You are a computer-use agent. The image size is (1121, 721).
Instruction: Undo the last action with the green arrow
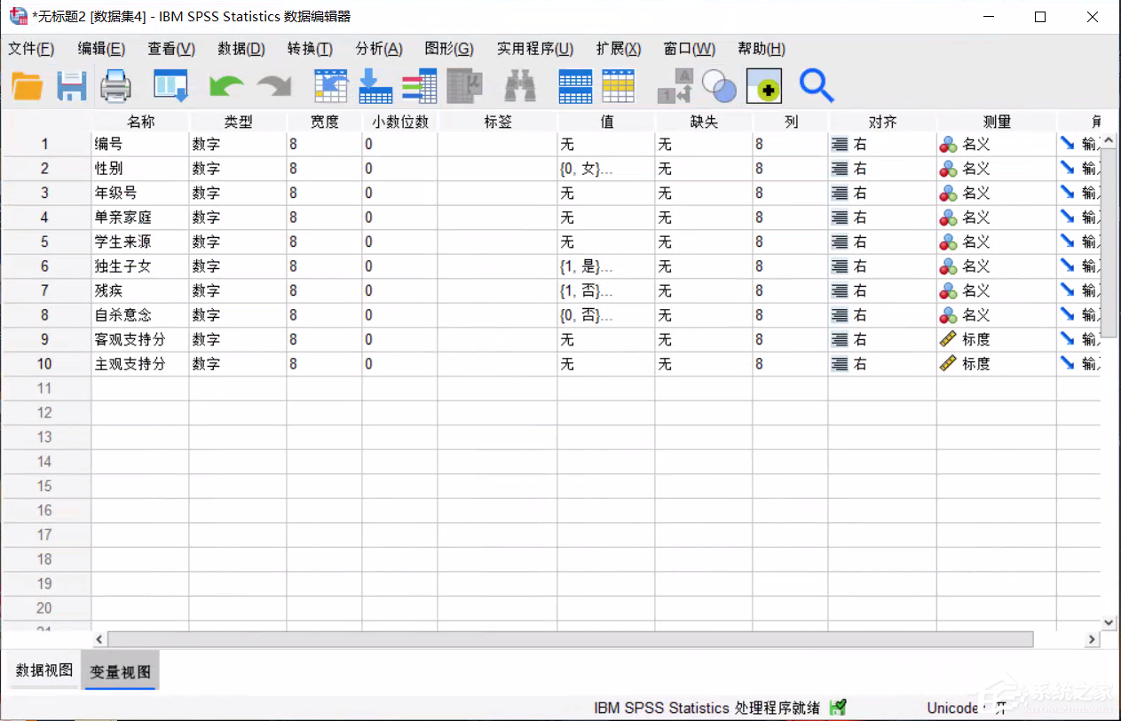pos(226,86)
